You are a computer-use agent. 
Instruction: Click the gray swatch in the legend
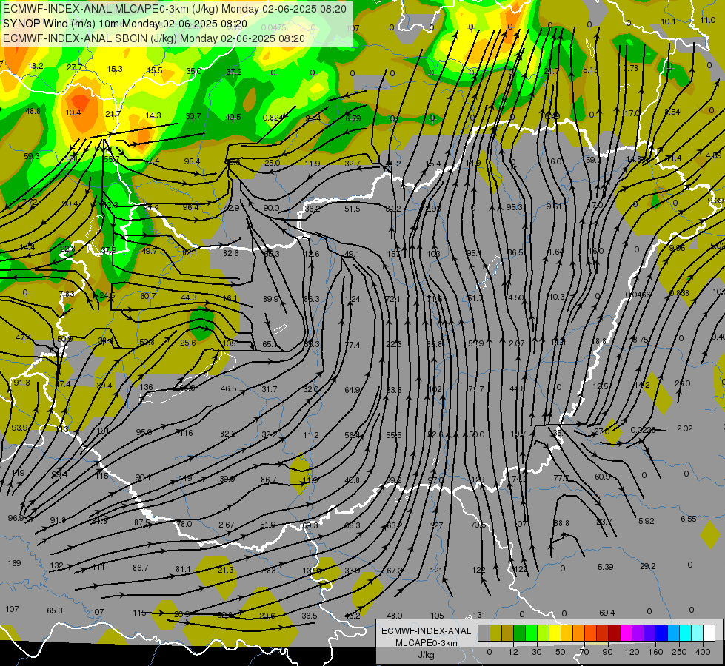click(x=484, y=633)
